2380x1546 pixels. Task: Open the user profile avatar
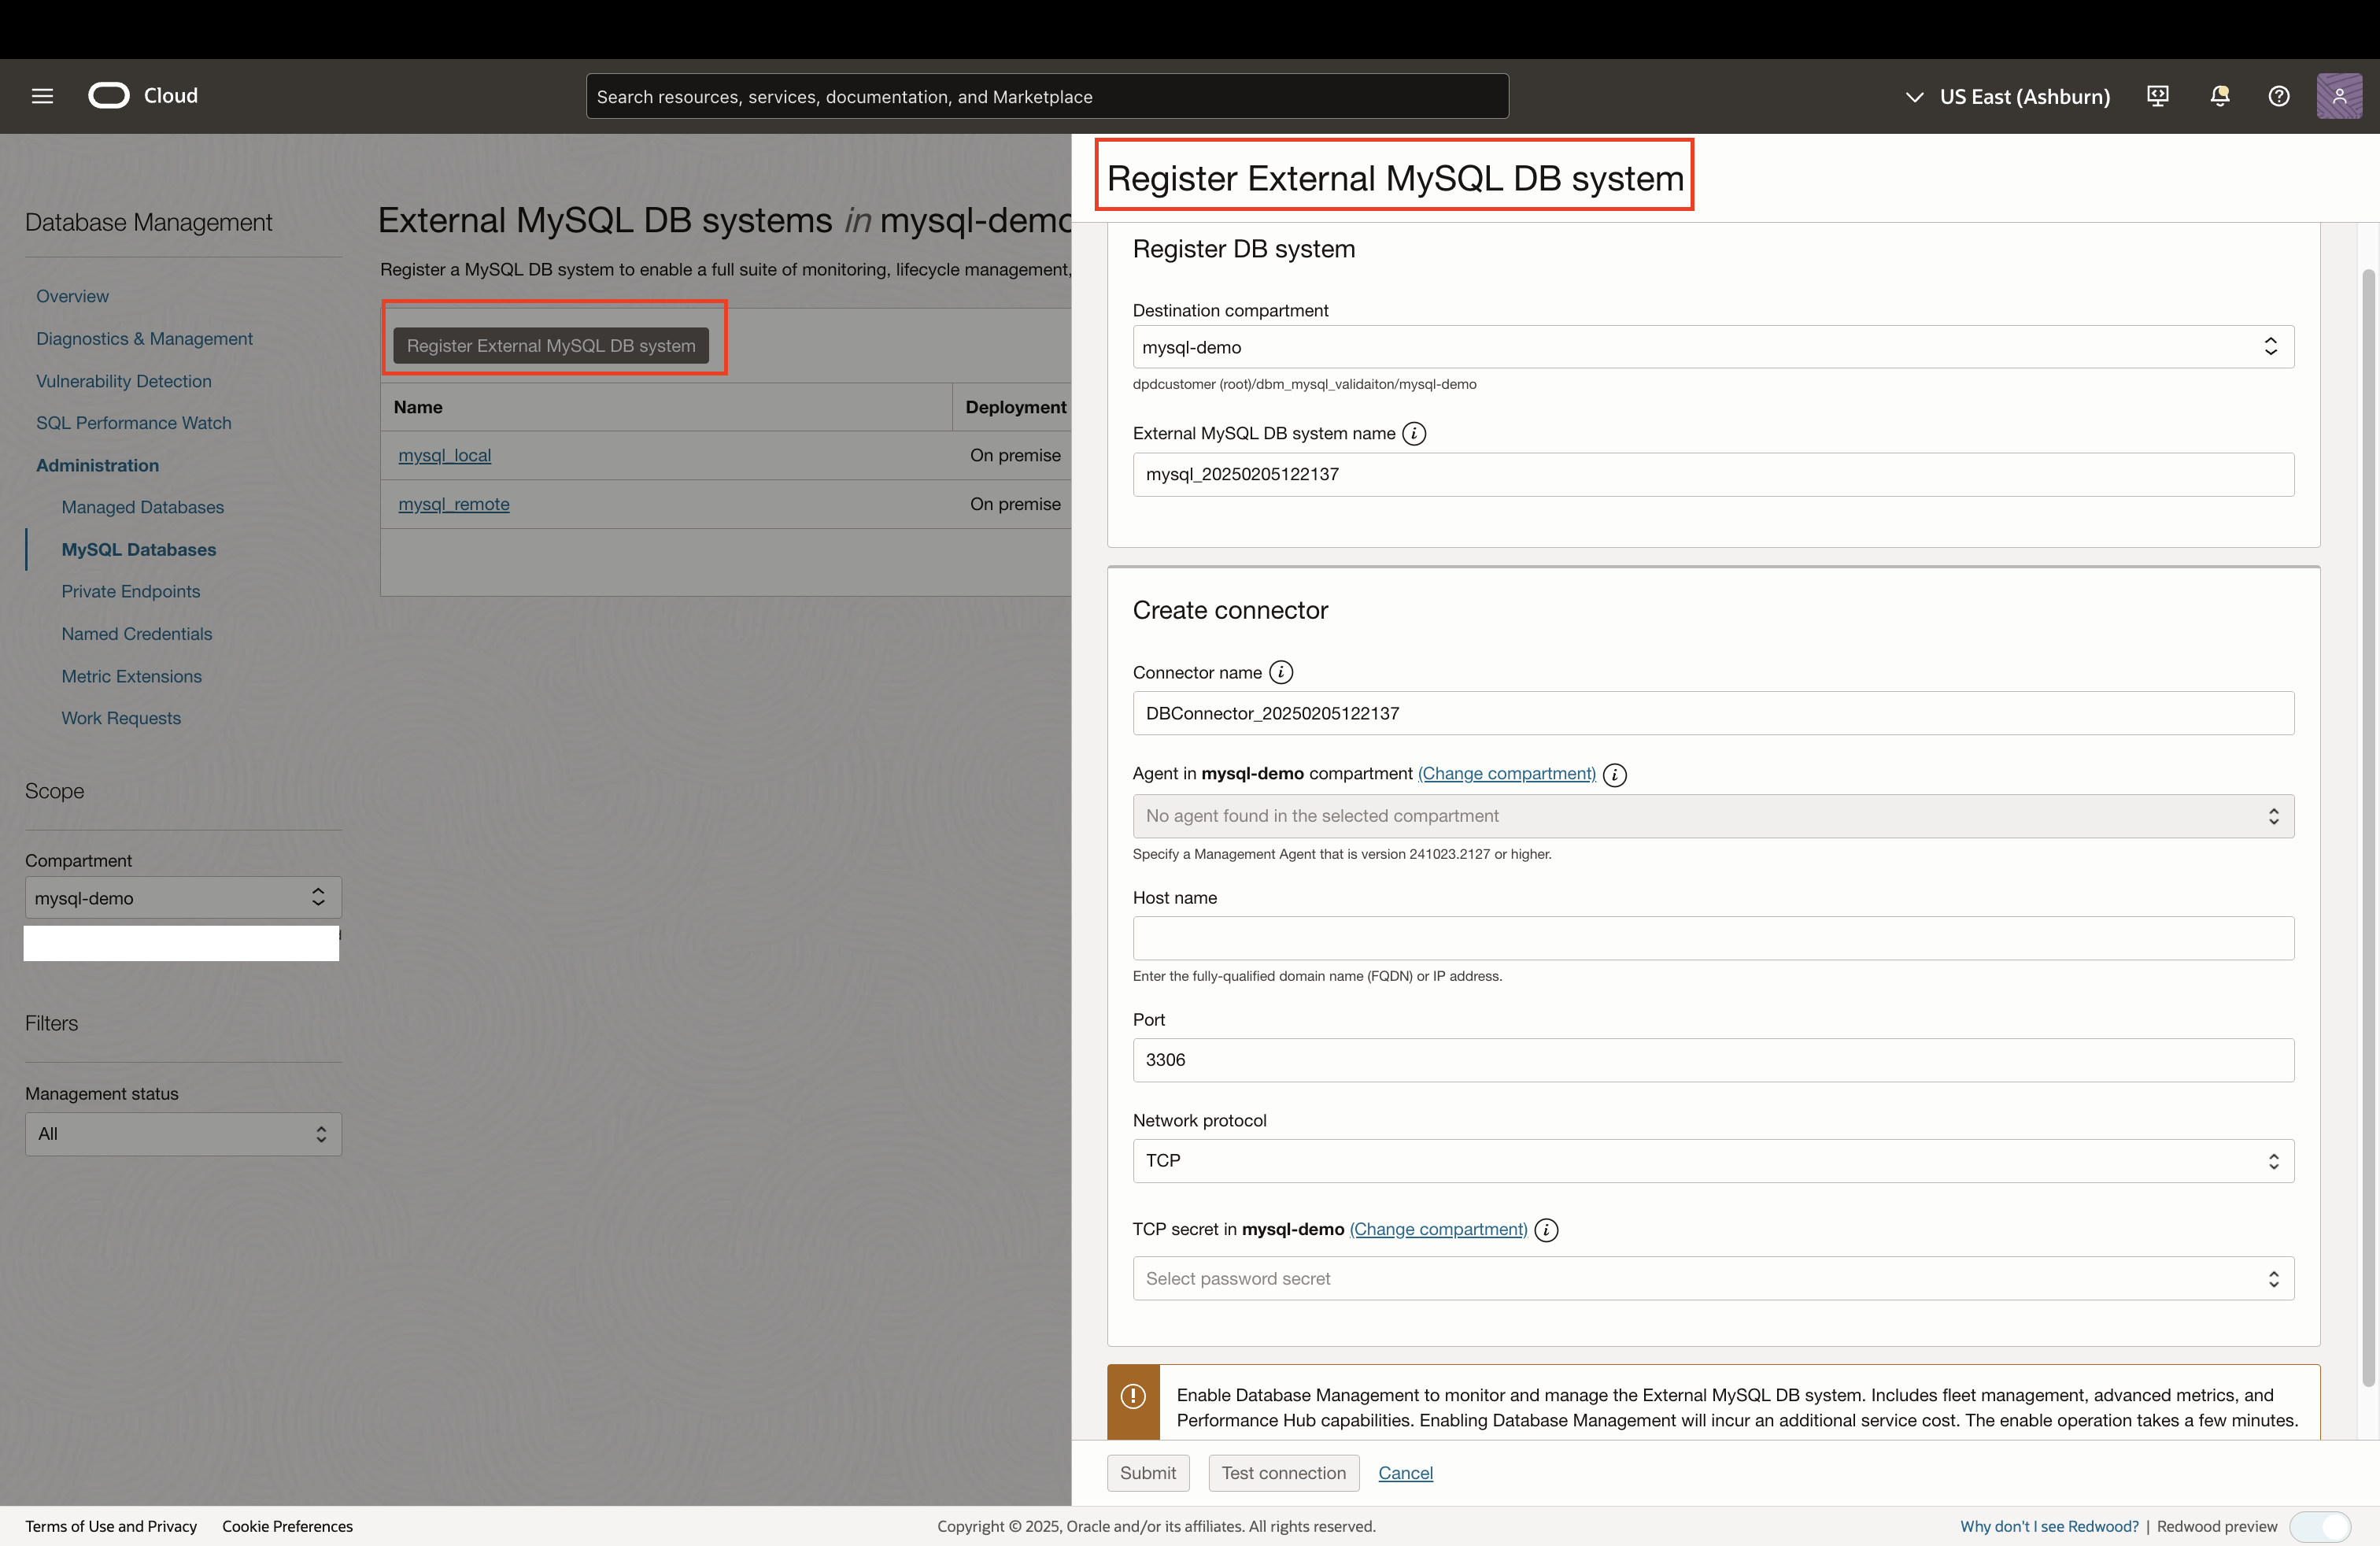[x=2340, y=96]
